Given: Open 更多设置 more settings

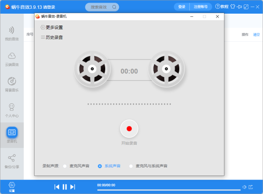Looking at the screenshot, I should point(52,27).
